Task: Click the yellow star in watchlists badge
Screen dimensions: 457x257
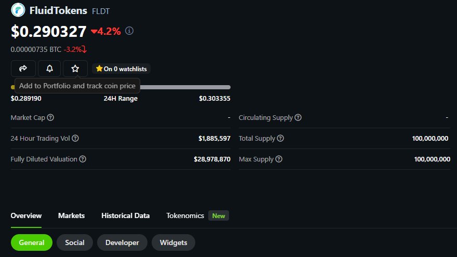Action: click(99, 69)
